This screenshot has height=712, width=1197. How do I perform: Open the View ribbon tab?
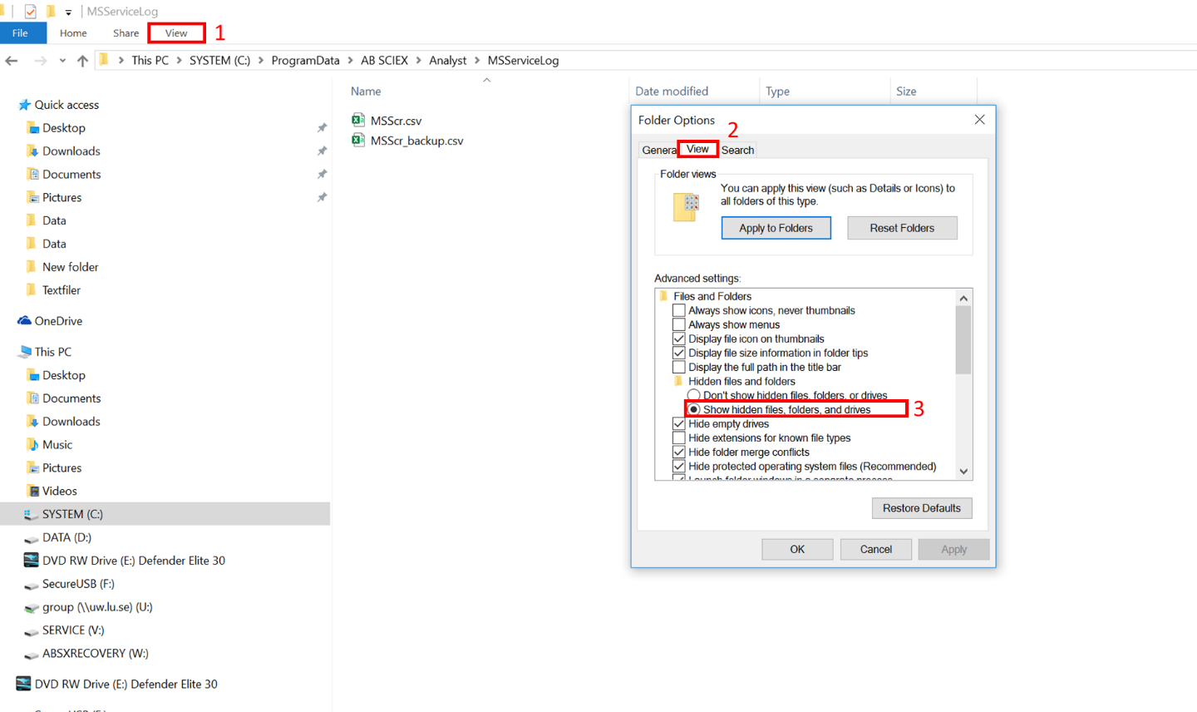point(176,33)
